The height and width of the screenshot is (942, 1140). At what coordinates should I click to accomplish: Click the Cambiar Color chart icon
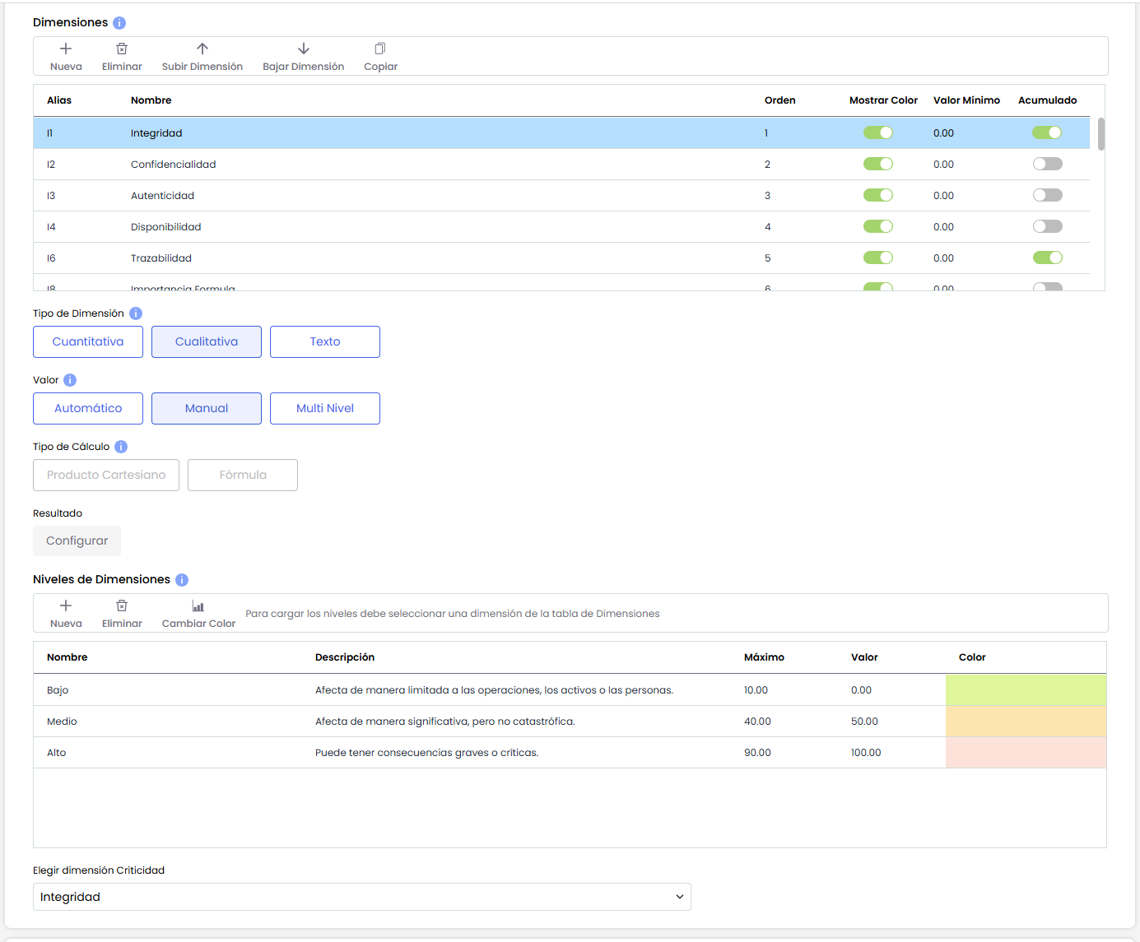(198, 606)
